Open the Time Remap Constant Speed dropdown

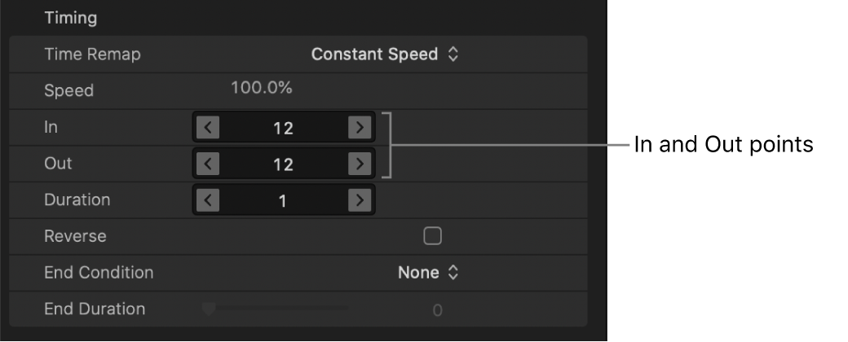[385, 55]
